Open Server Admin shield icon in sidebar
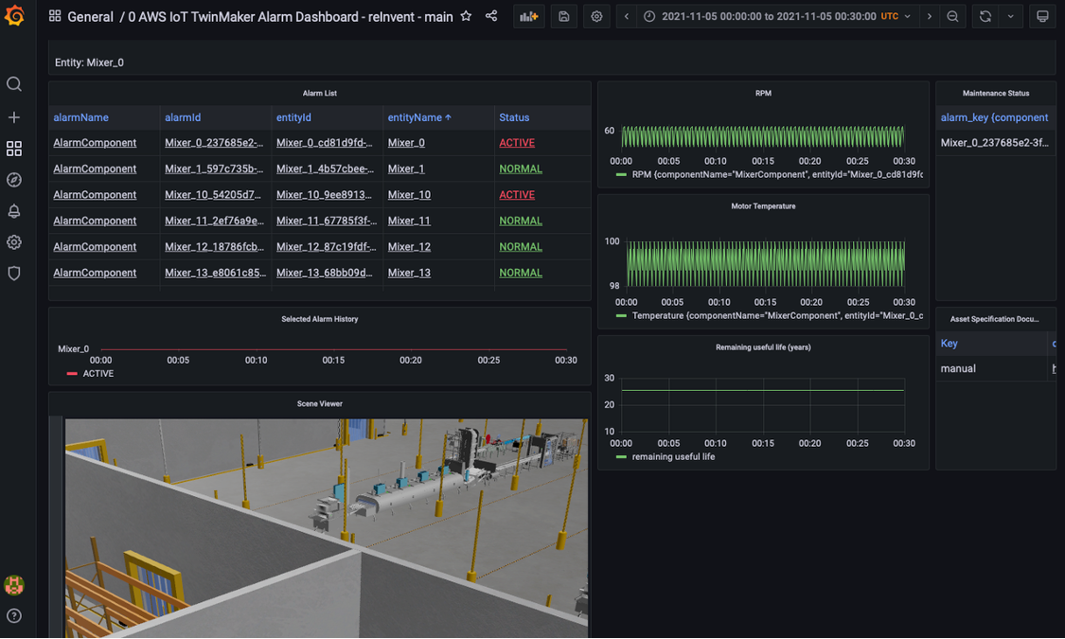 point(14,274)
